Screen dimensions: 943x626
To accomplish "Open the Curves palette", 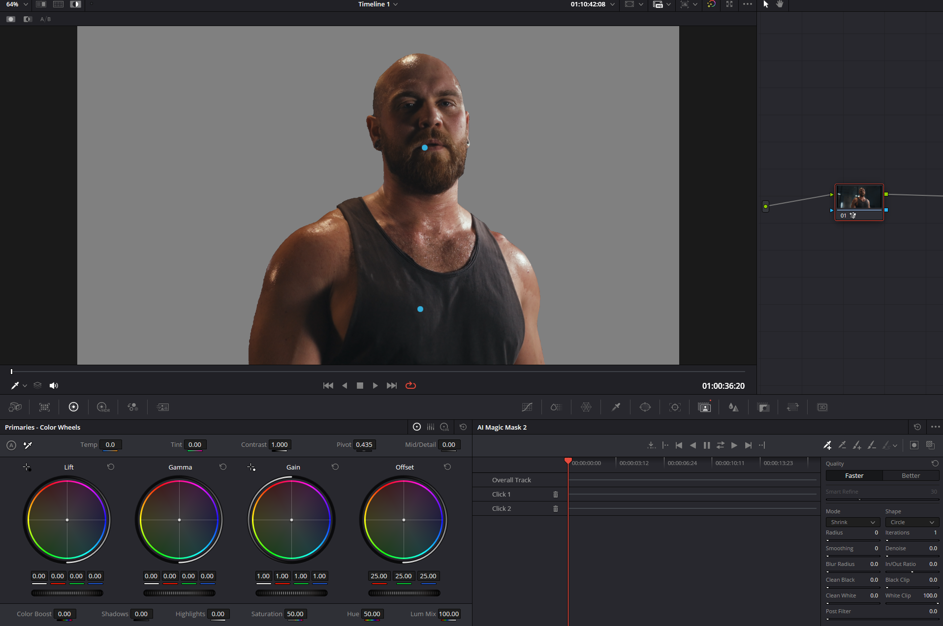I will [527, 407].
